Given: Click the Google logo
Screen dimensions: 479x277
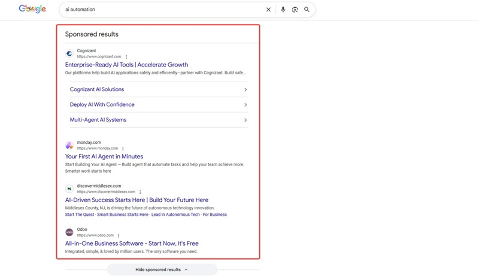Looking at the screenshot, I should (32, 9).
